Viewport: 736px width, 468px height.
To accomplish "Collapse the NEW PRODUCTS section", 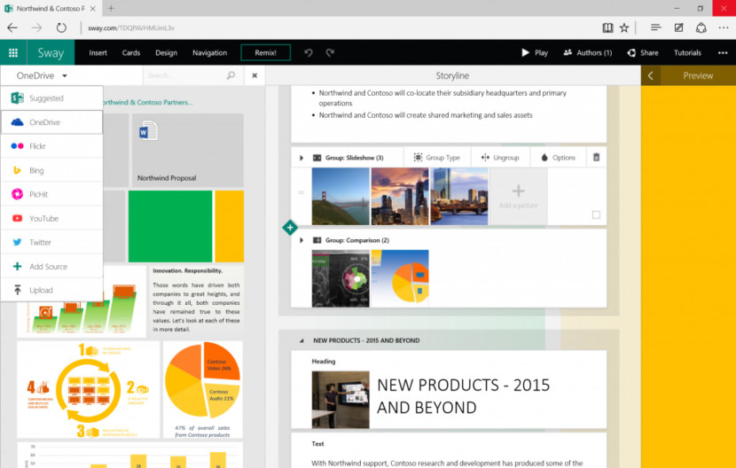I will [301, 340].
